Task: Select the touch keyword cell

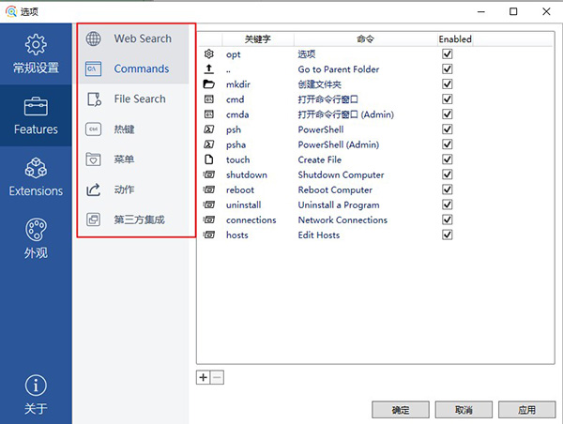Action: [237, 159]
